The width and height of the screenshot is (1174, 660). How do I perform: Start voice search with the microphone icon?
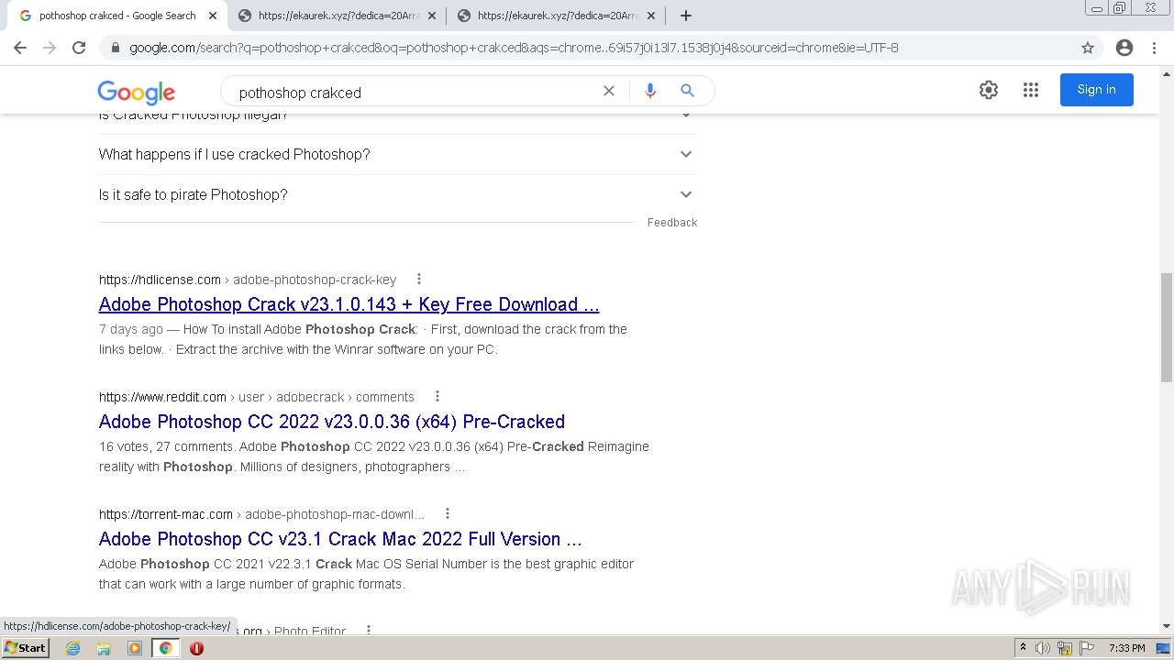point(650,91)
